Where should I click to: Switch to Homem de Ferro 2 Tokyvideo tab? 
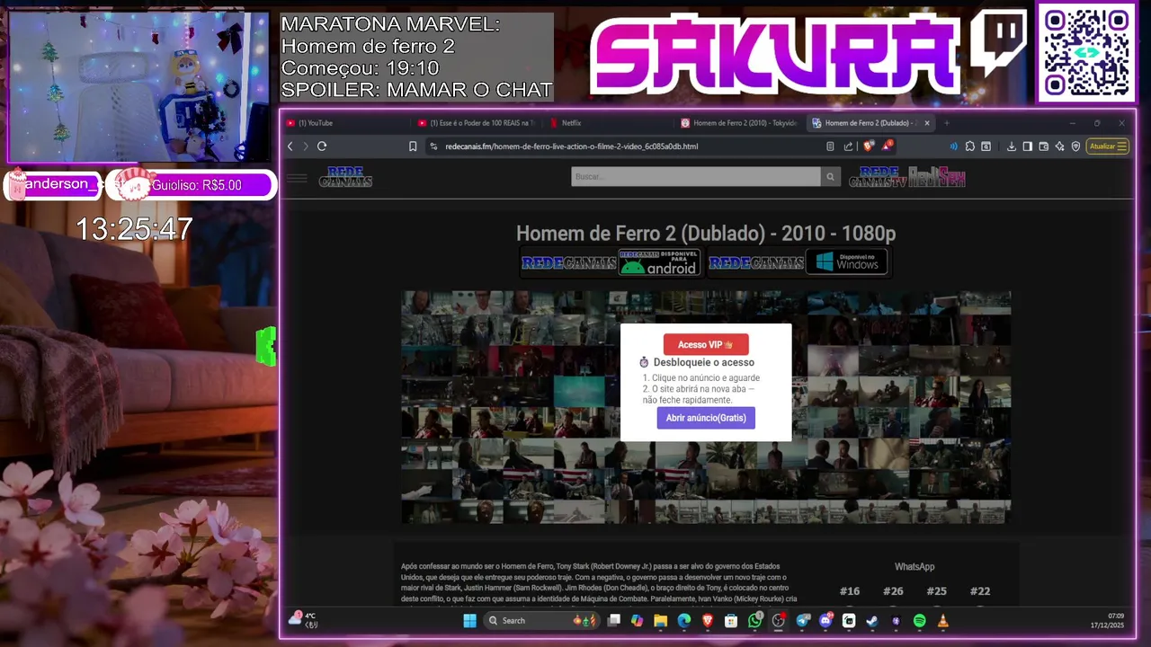739,123
